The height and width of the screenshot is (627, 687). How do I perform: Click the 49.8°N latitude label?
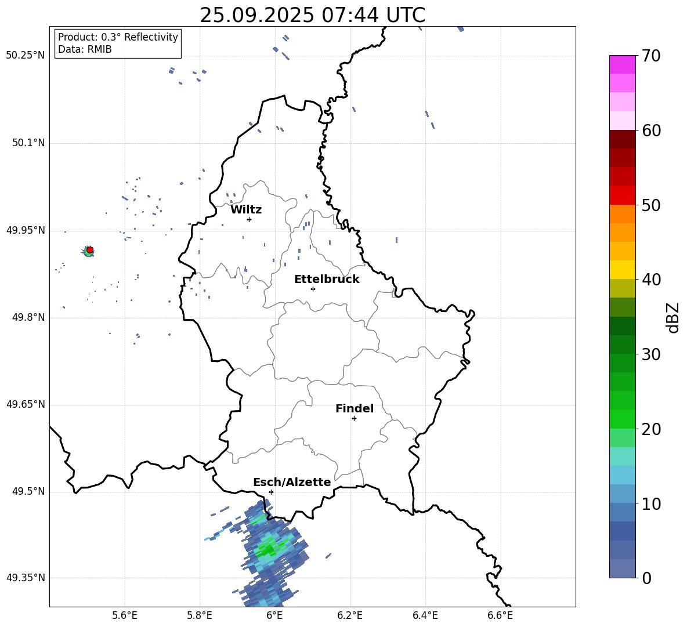[x=28, y=317]
